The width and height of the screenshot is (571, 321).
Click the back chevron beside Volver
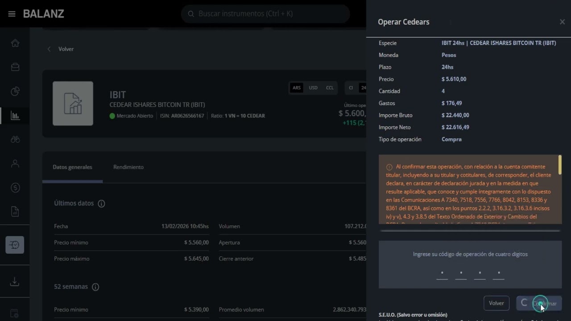(x=49, y=49)
